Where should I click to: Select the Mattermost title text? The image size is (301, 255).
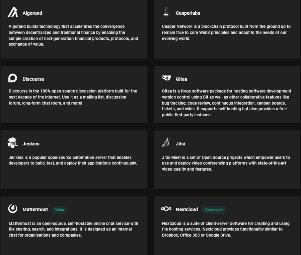pyautogui.click(x=35, y=209)
